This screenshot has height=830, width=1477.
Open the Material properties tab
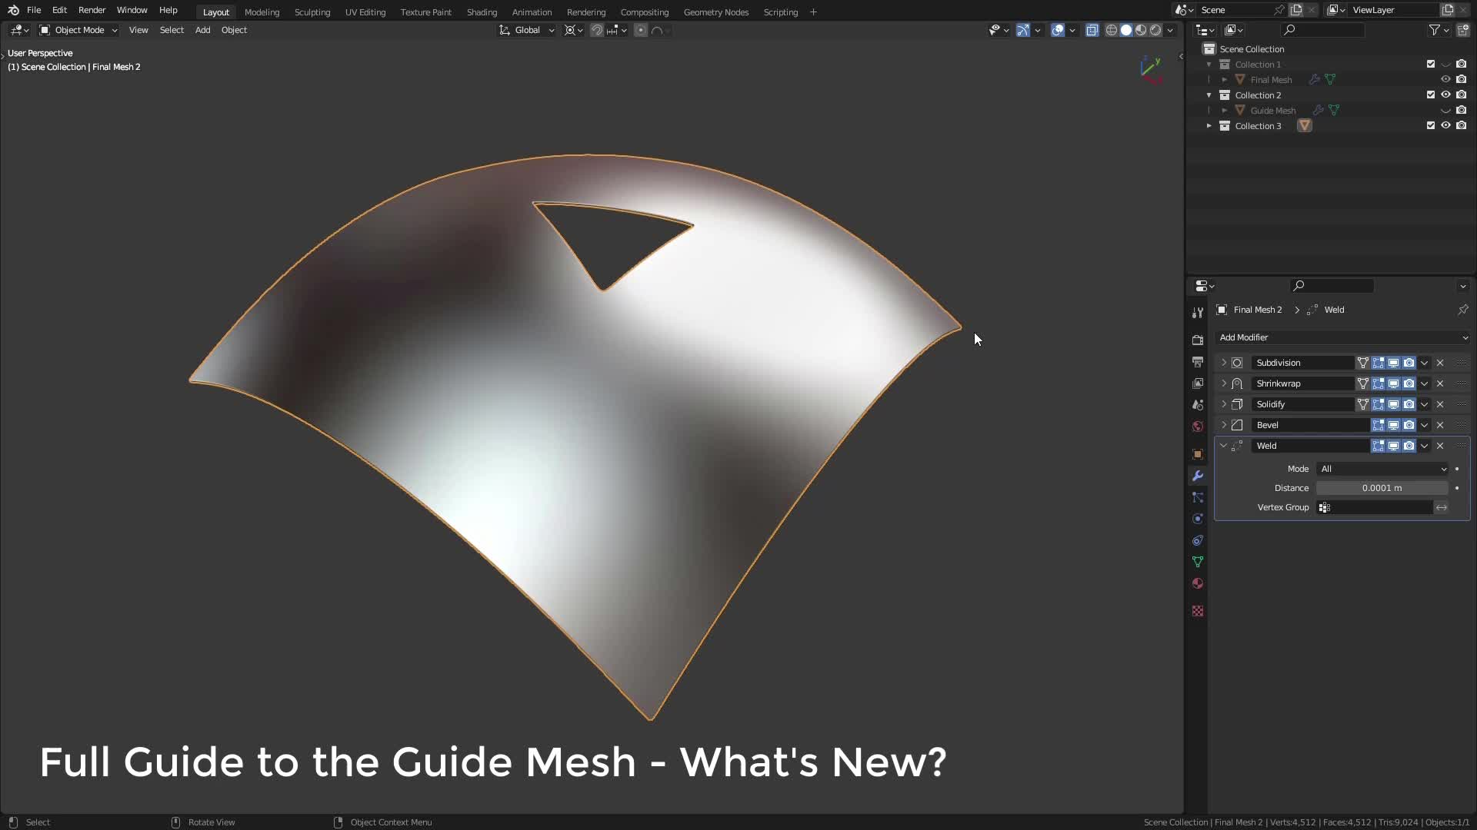(x=1198, y=583)
